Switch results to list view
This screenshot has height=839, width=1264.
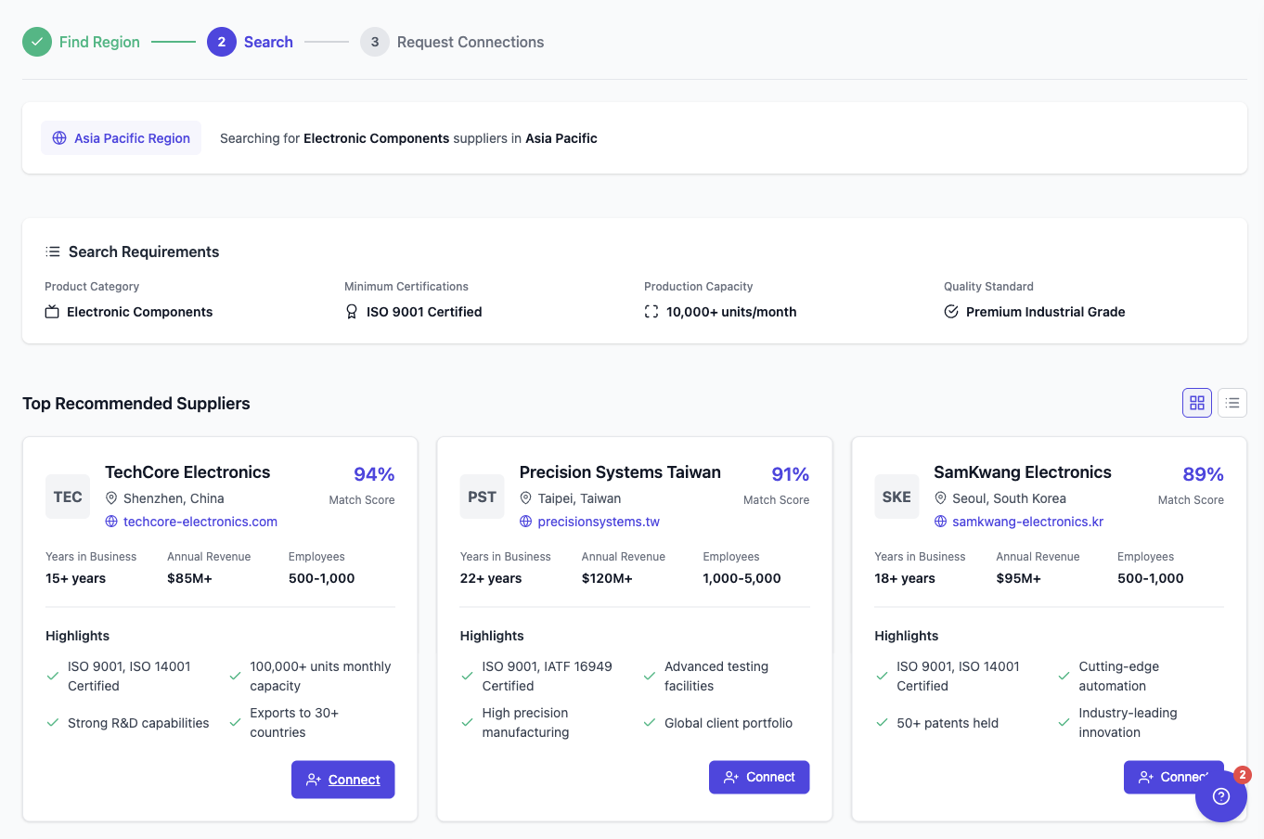[x=1232, y=402]
